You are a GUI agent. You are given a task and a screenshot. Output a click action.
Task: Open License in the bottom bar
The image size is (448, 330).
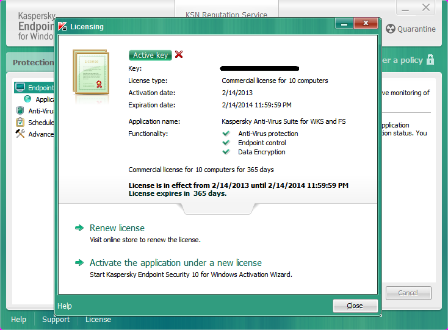[98, 319]
